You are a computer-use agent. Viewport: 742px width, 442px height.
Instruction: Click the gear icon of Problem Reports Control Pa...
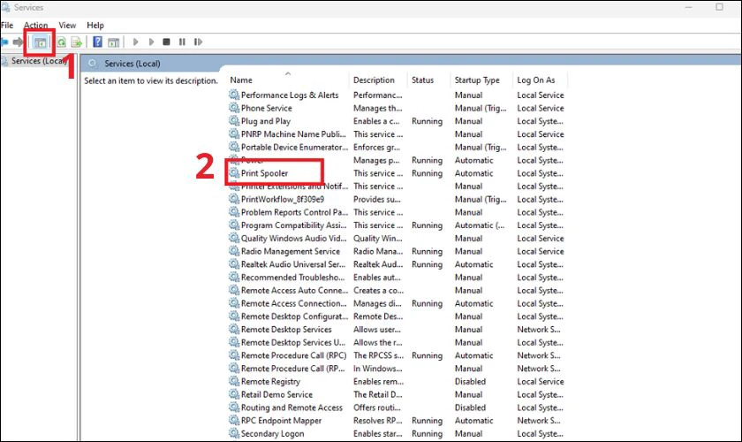pyautogui.click(x=234, y=212)
